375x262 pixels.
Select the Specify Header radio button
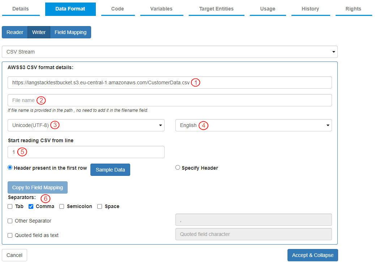point(178,168)
